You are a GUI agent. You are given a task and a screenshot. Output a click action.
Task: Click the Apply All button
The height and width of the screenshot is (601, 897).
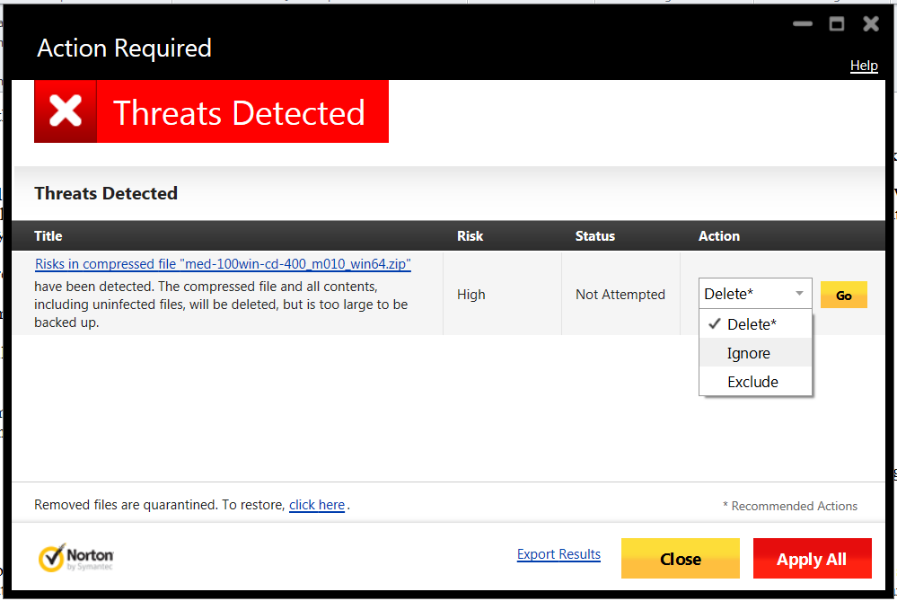pyautogui.click(x=811, y=558)
